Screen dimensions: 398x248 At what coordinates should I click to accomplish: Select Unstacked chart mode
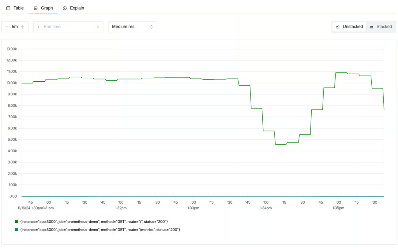(352, 27)
